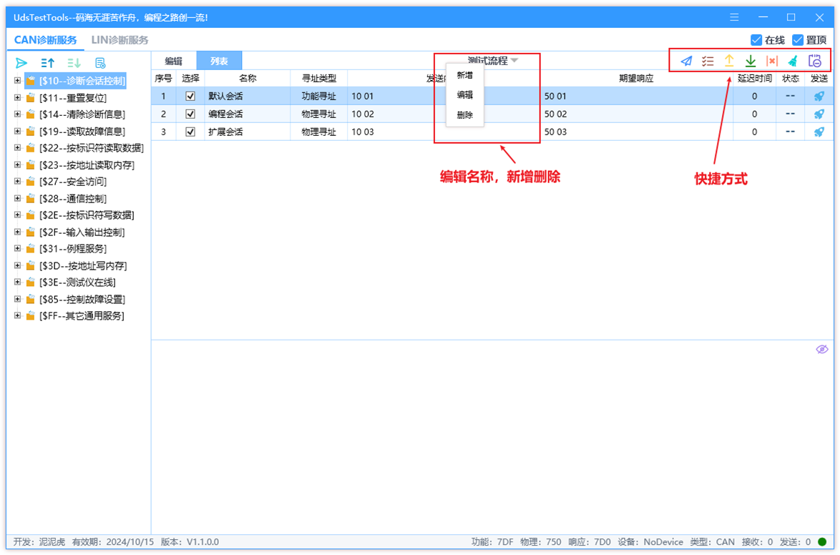Click the green connection status dot in the status bar
The image size is (840, 555).
822,542
